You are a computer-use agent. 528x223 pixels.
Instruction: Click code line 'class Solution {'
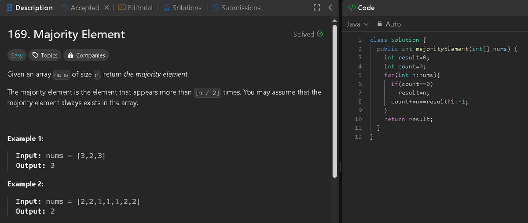397,40
